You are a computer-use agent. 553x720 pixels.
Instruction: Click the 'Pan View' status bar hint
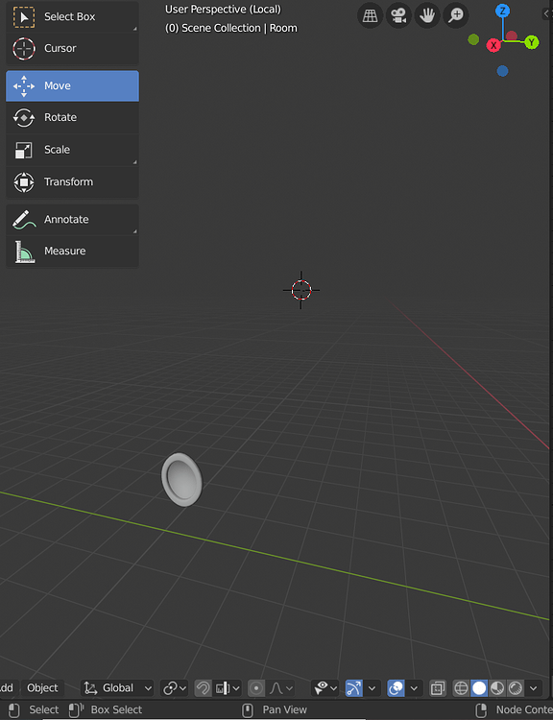tap(285, 709)
